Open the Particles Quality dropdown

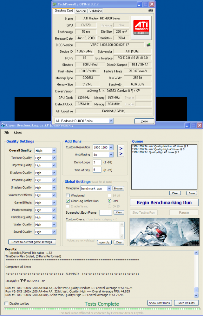pos(54,217)
